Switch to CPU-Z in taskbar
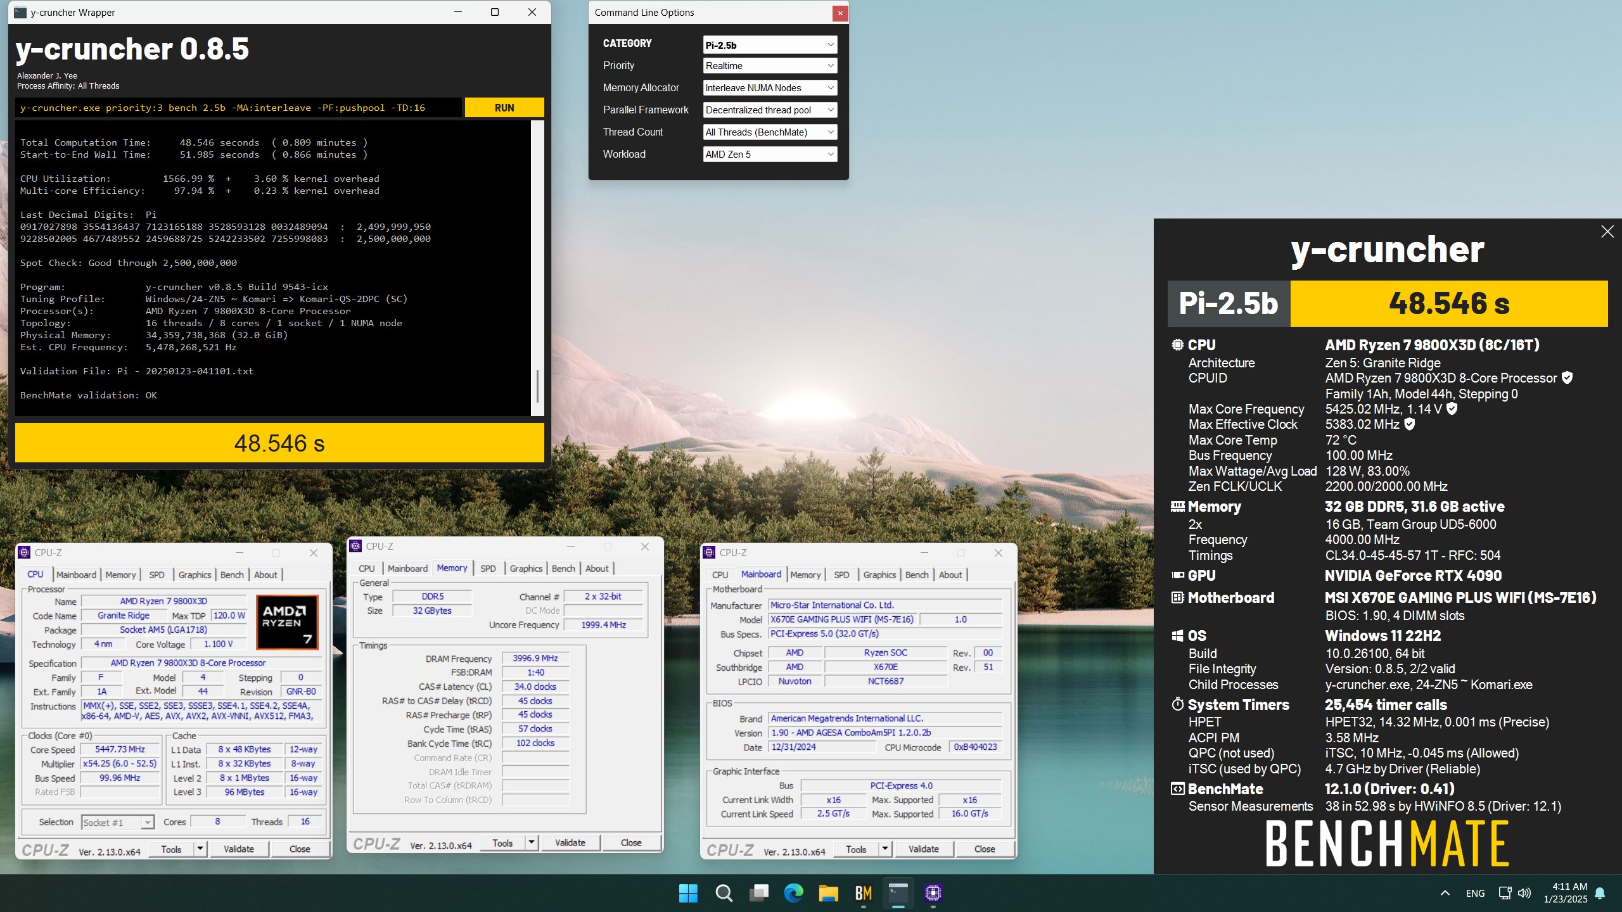The image size is (1622, 912). click(x=933, y=893)
